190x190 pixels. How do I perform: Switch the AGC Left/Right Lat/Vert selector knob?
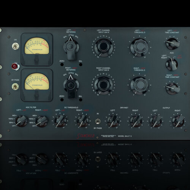tap(172, 64)
